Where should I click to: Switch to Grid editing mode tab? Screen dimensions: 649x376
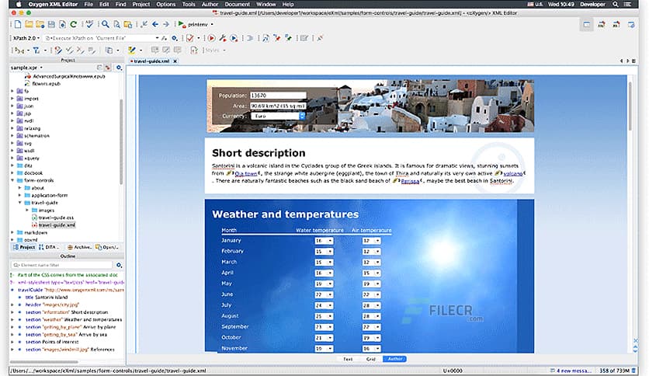371,359
